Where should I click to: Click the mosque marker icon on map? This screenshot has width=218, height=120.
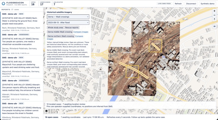pos(100,69)
